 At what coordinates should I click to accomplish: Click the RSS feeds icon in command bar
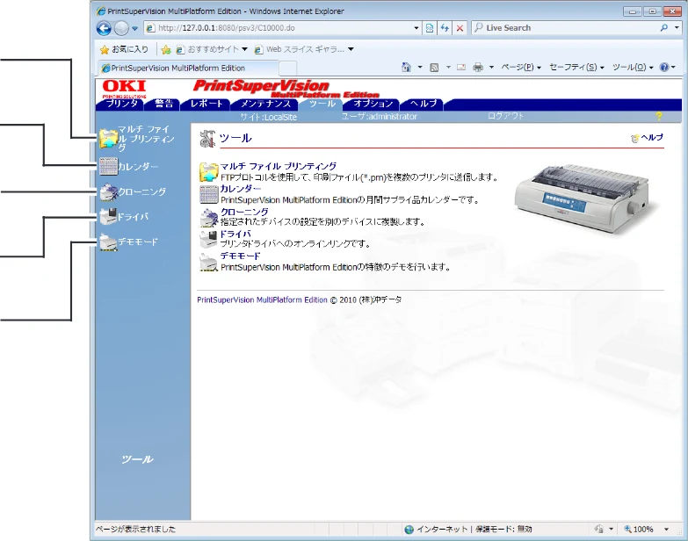click(x=434, y=68)
